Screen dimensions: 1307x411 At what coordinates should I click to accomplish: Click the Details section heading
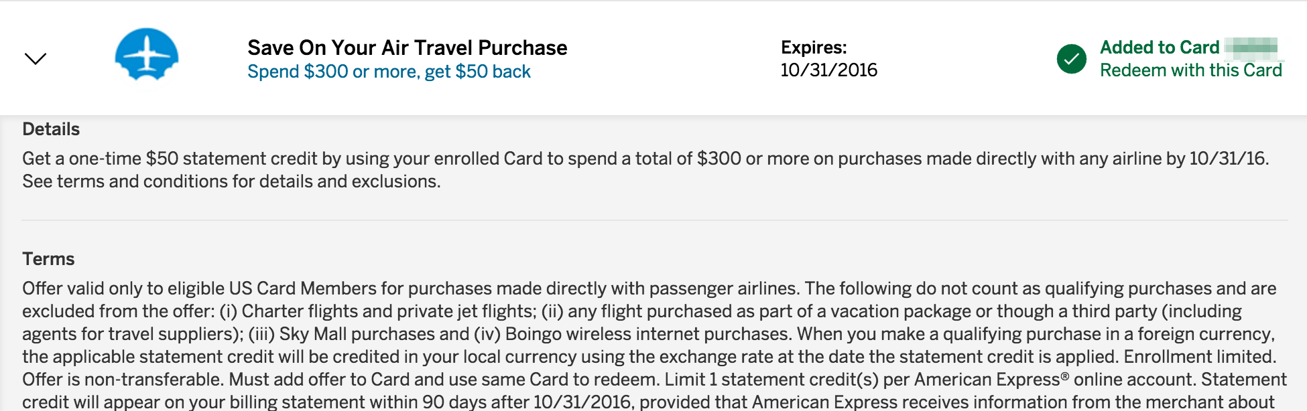coord(51,129)
